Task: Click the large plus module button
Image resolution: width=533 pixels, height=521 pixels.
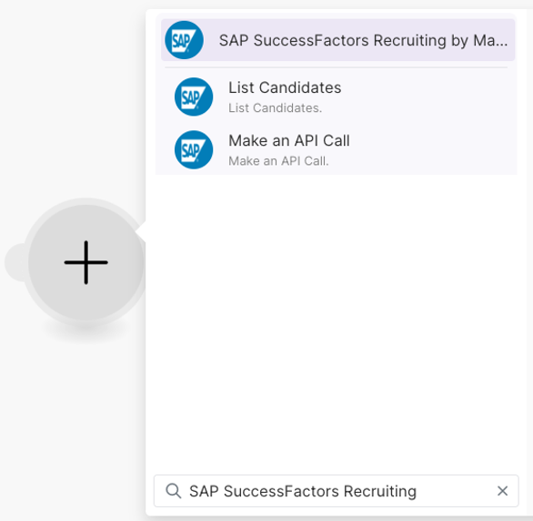Action: coord(86,262)
